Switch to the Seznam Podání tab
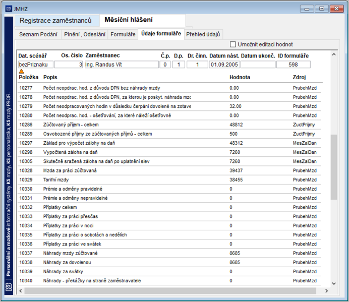 tap(38, 34)
